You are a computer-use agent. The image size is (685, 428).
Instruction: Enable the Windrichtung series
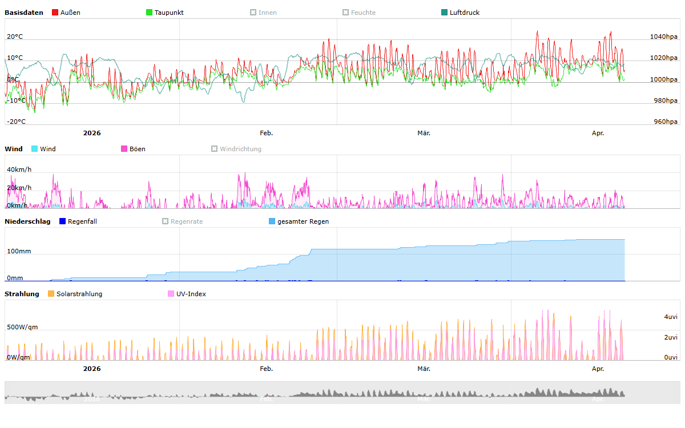click(x=236, y=149)
